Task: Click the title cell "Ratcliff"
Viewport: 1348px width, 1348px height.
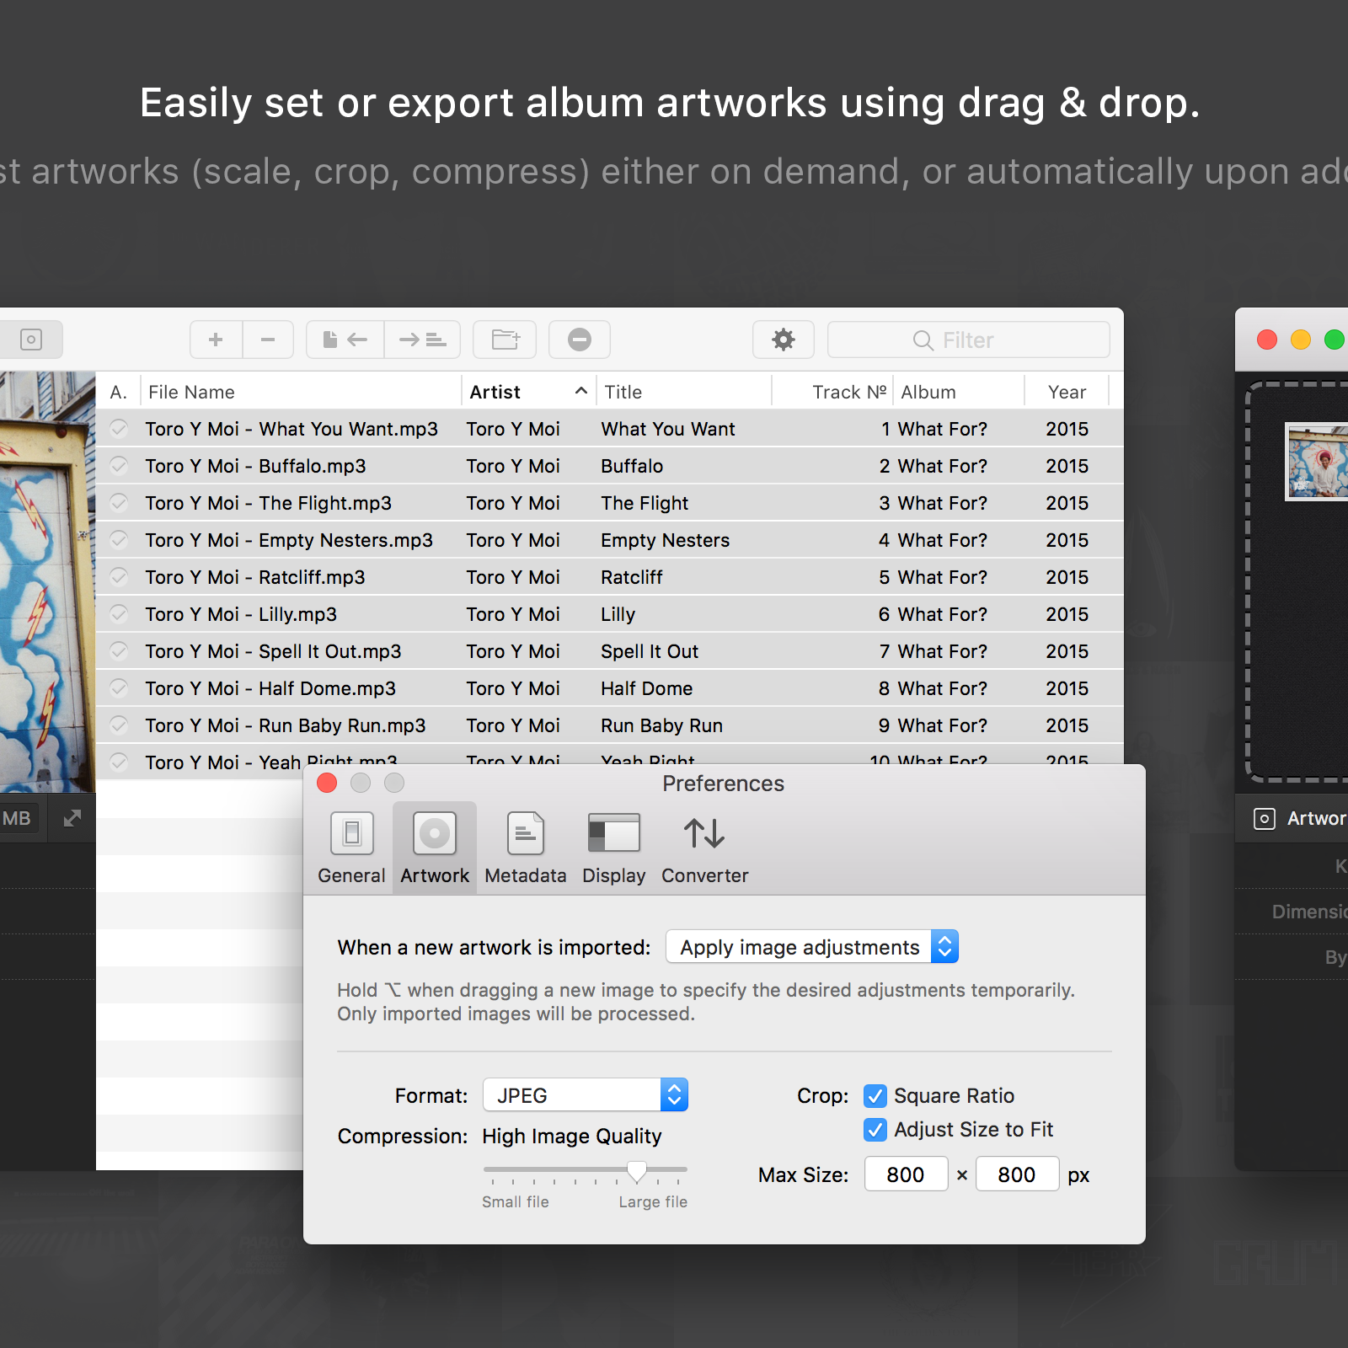Action: 632,577
